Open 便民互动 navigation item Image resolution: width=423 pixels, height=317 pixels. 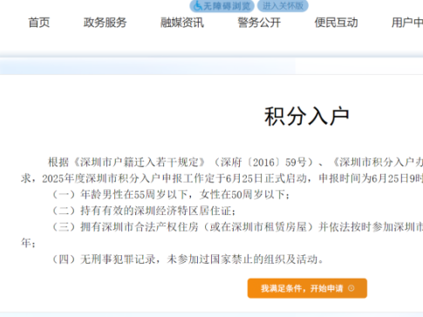coord(337,23)
